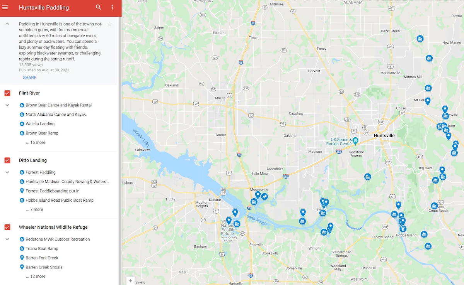Click pin marker north of Laceys Spring
This screenshot has height=285, width=464.
pyautogui.click(x=398, y=205)
